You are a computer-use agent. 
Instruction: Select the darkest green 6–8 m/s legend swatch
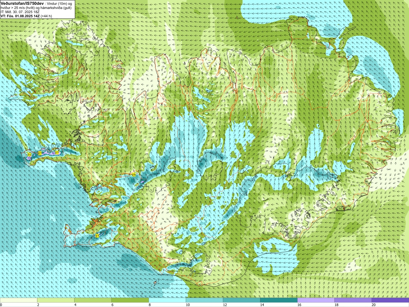[x=130, y=300]
